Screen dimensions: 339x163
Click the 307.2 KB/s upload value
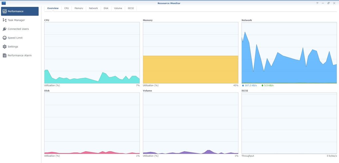tap(250, 85)
